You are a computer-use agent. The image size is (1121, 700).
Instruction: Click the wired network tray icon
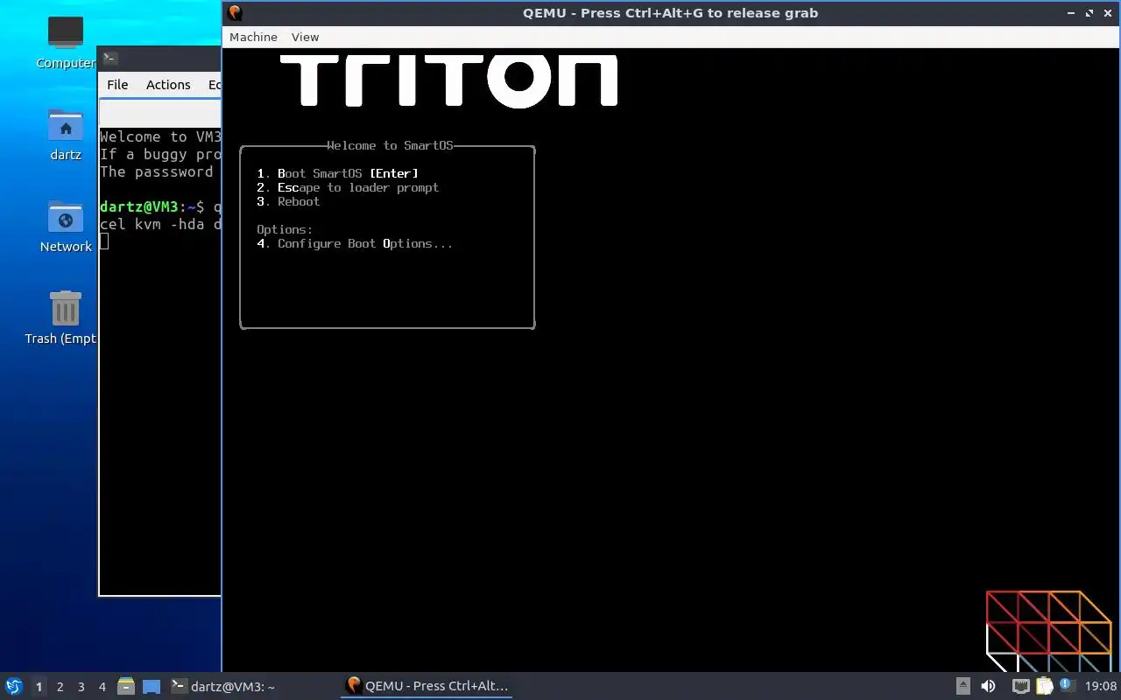pos(1021,687)
